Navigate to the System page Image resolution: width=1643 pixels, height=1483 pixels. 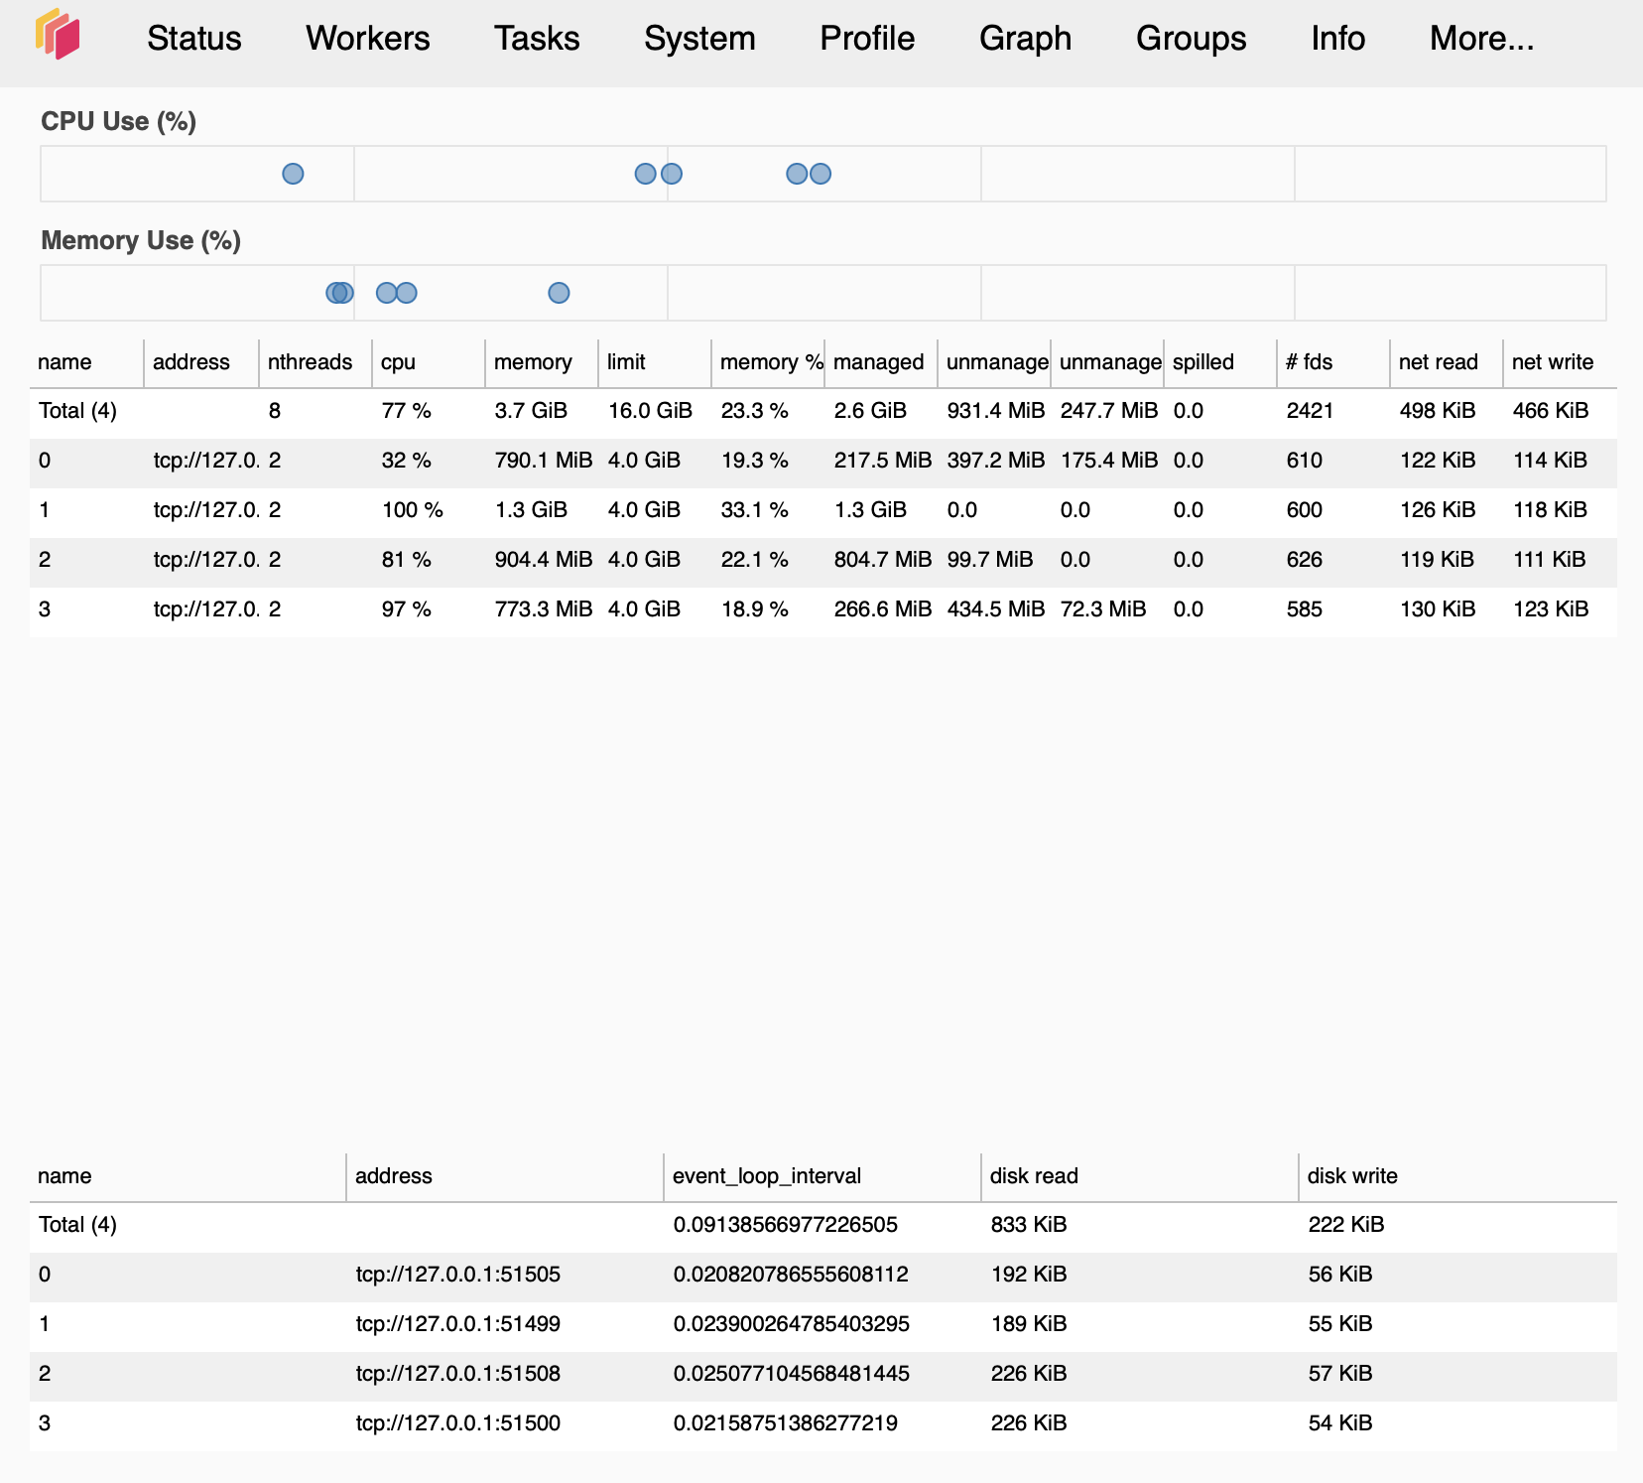698,39
